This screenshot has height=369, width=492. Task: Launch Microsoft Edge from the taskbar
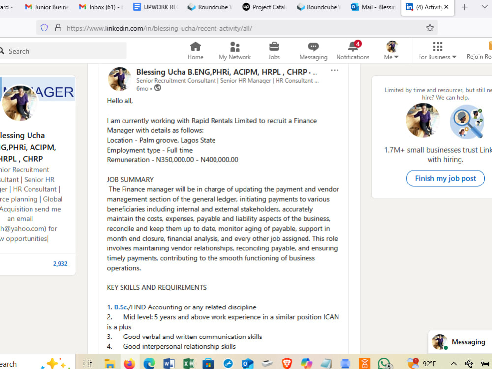(x=149, y=363)
